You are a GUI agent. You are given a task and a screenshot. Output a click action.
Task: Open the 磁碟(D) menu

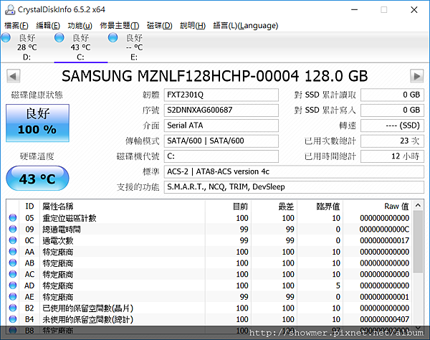tap(159, 26)
